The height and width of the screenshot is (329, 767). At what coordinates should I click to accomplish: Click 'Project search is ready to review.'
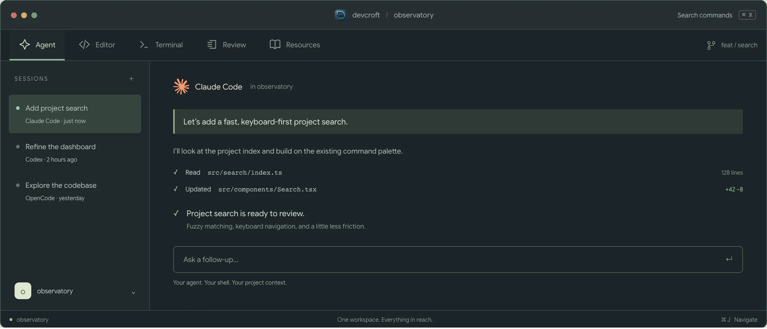tap(246, 213)
